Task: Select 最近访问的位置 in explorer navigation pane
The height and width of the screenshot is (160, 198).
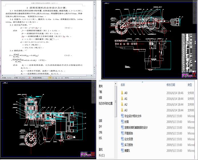Action: click(x=106, y=104)
